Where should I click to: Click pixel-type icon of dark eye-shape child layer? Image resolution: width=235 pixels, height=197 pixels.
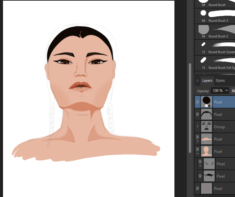pos(200,176)
